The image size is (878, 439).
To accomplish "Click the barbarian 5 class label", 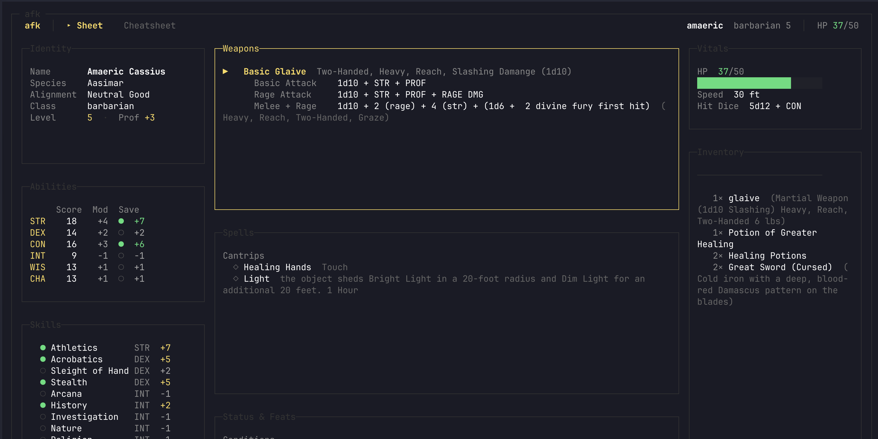I will [x=762, y=25].
